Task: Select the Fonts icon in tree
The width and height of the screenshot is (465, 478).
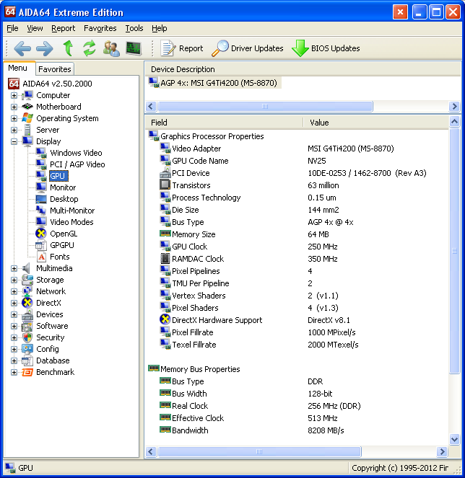Action: [x=41, y=257]
